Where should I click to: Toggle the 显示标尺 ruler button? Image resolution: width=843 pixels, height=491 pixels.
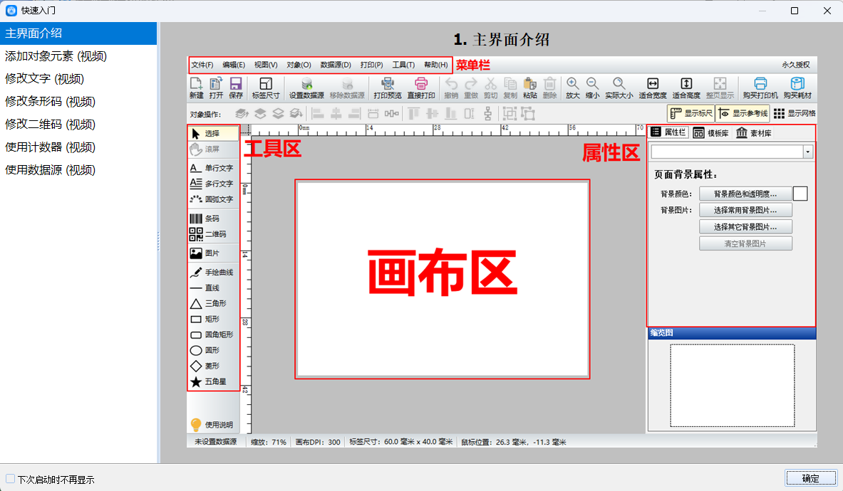tap(690, 113)
